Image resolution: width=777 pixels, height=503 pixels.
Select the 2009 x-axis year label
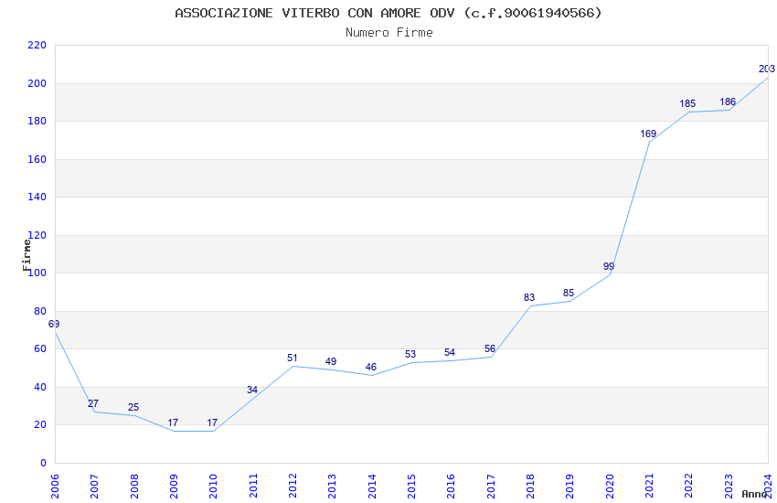tap(174, 487)
